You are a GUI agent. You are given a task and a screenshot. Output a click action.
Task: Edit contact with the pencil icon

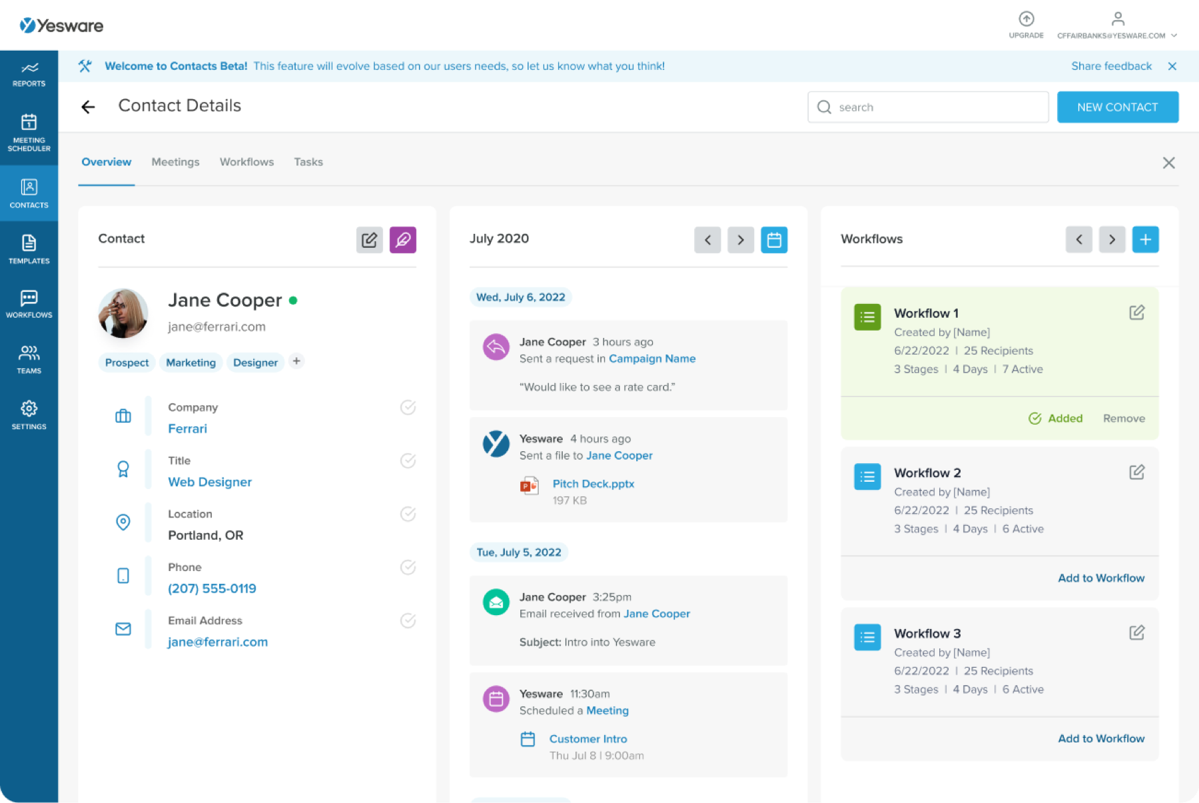coord(370,240)
